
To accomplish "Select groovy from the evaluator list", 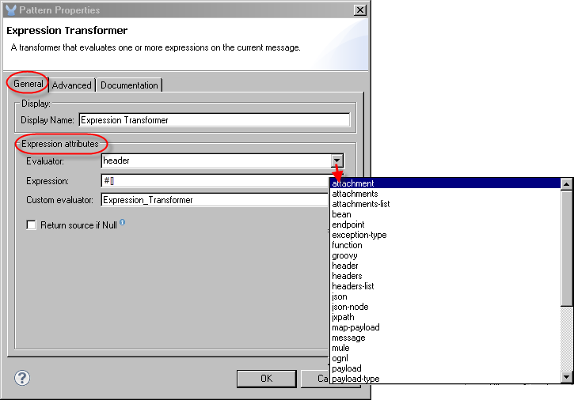I will coord(344,255).
